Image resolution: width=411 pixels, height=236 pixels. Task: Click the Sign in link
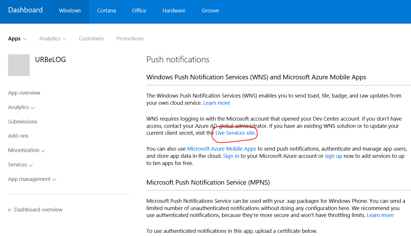231,156
